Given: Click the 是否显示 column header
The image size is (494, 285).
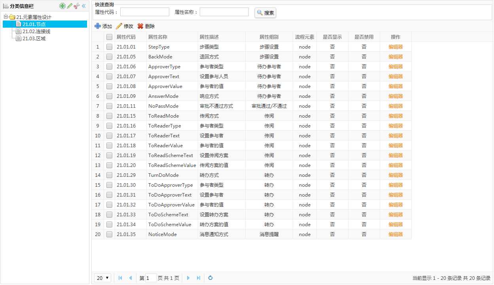Looking at the screenshot, I should (x=332, y=37).
